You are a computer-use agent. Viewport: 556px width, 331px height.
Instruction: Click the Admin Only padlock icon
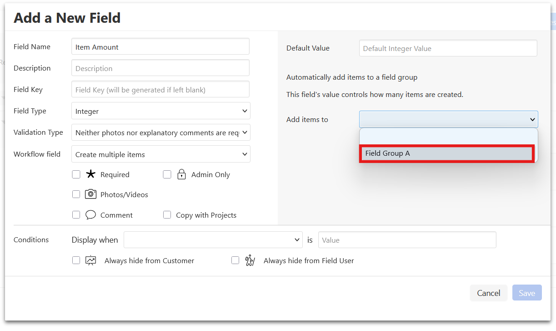(181, 174)
